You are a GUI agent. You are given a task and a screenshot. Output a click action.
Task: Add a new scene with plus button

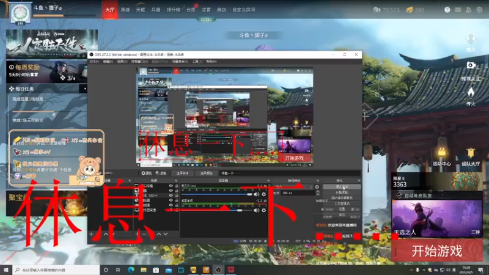click(x=91, y=234)
